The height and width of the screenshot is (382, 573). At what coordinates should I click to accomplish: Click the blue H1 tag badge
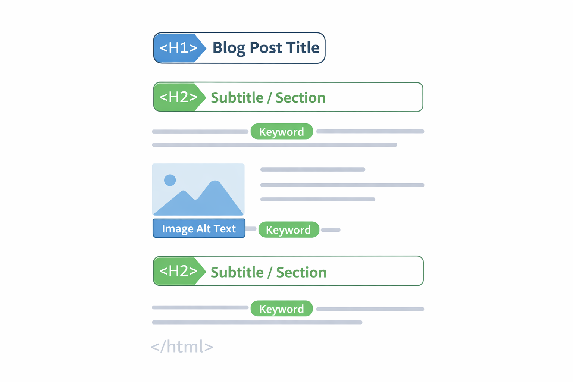(178, 48)
